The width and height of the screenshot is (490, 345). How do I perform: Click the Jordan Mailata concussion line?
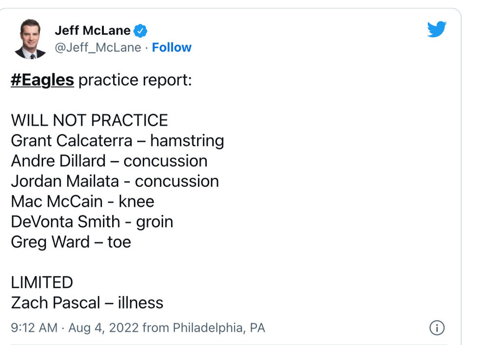pos(115,181)
